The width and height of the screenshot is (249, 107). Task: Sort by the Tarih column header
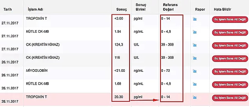coord(7,9)
